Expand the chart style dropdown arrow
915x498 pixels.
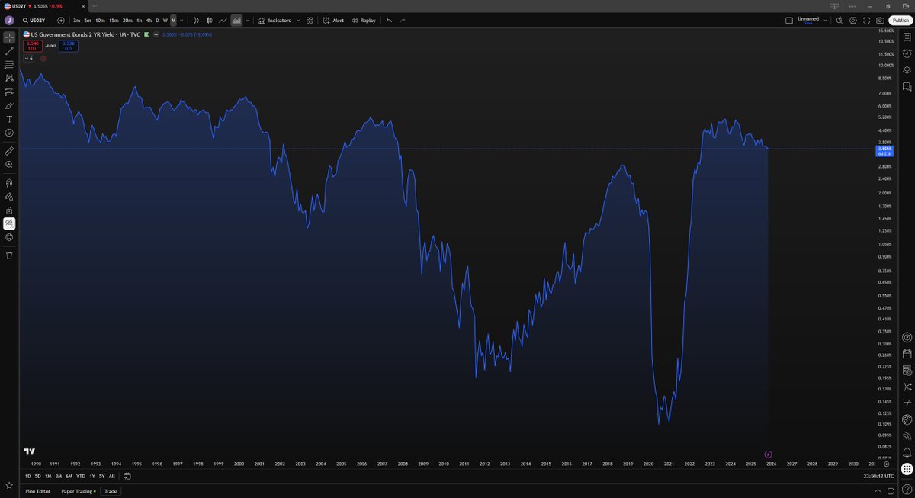coord(247,21)
